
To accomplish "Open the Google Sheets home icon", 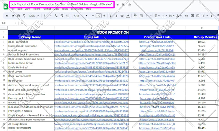I will point(5,6).
